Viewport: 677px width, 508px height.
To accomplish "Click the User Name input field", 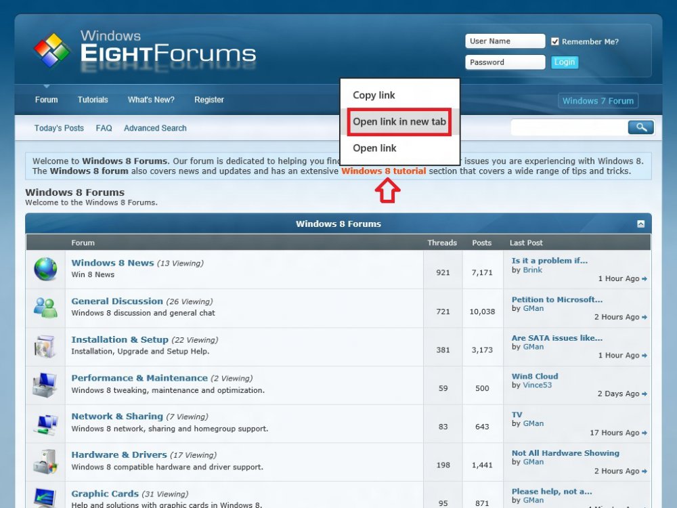I will pyautogui.click(x=505, y=41).
